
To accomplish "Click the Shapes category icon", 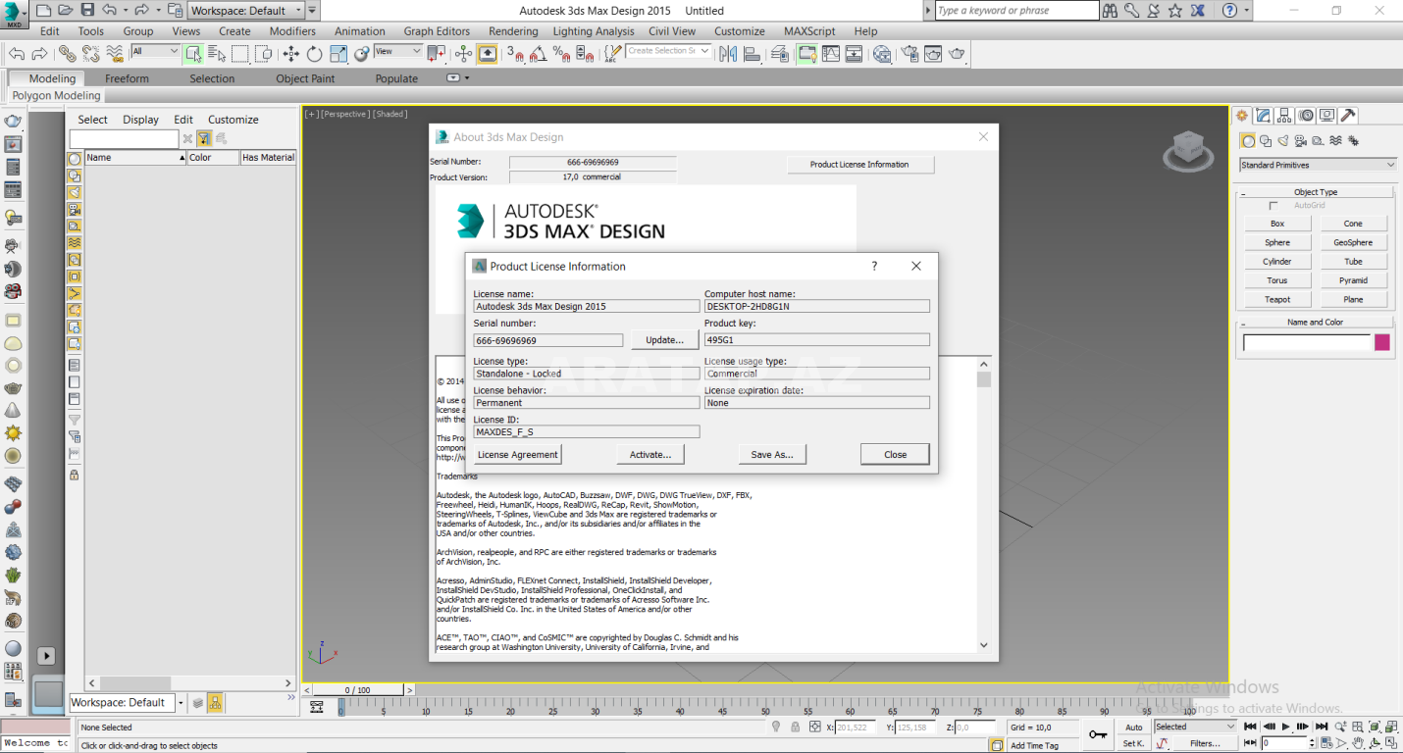I will pyautogui.click(x=1266, y=141).
